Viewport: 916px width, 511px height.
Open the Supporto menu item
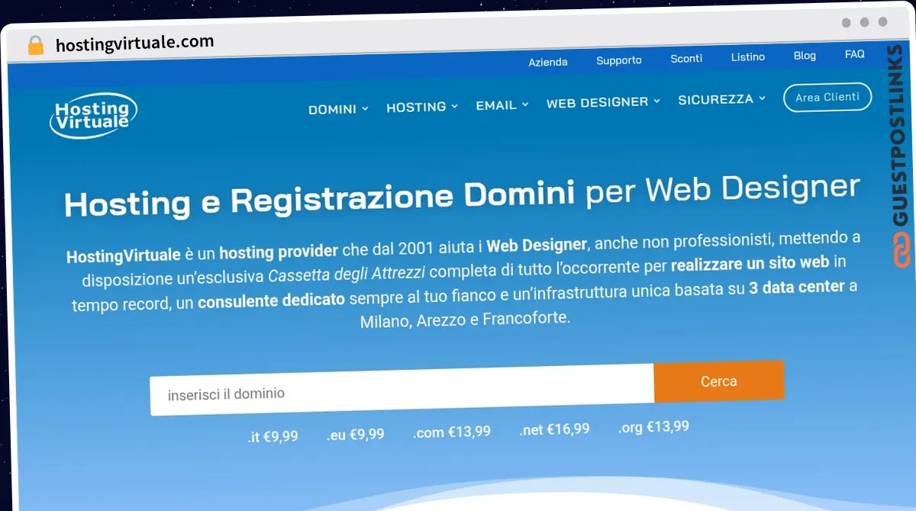click(618, 59)
